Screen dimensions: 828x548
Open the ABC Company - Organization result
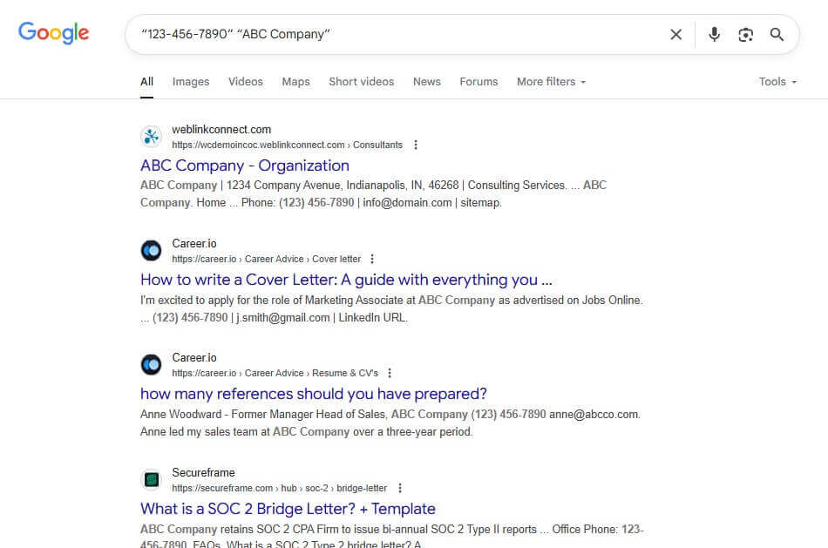245,166
